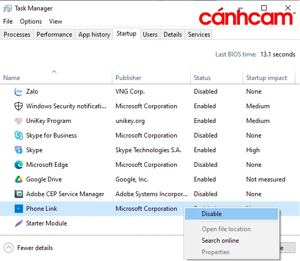This screenshot has height=261, width=300.
Task: Click the 13.1 seconds BIOS time value
Action: [x=278, y=54]
